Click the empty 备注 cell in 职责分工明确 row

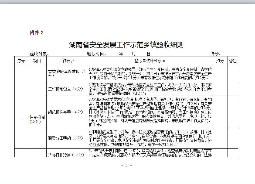click(x=233, y=138)
